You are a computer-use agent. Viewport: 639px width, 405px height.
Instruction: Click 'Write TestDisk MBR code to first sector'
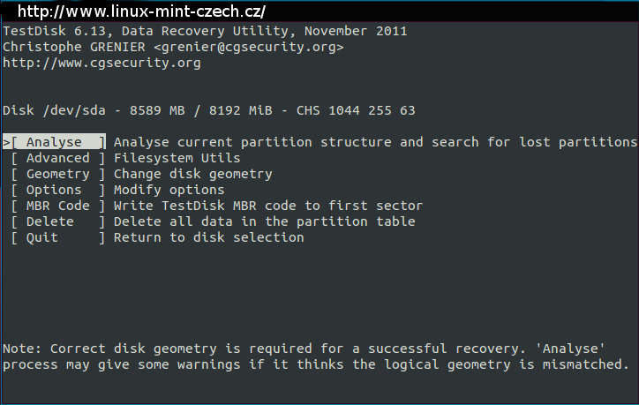[x=268, y=206]
